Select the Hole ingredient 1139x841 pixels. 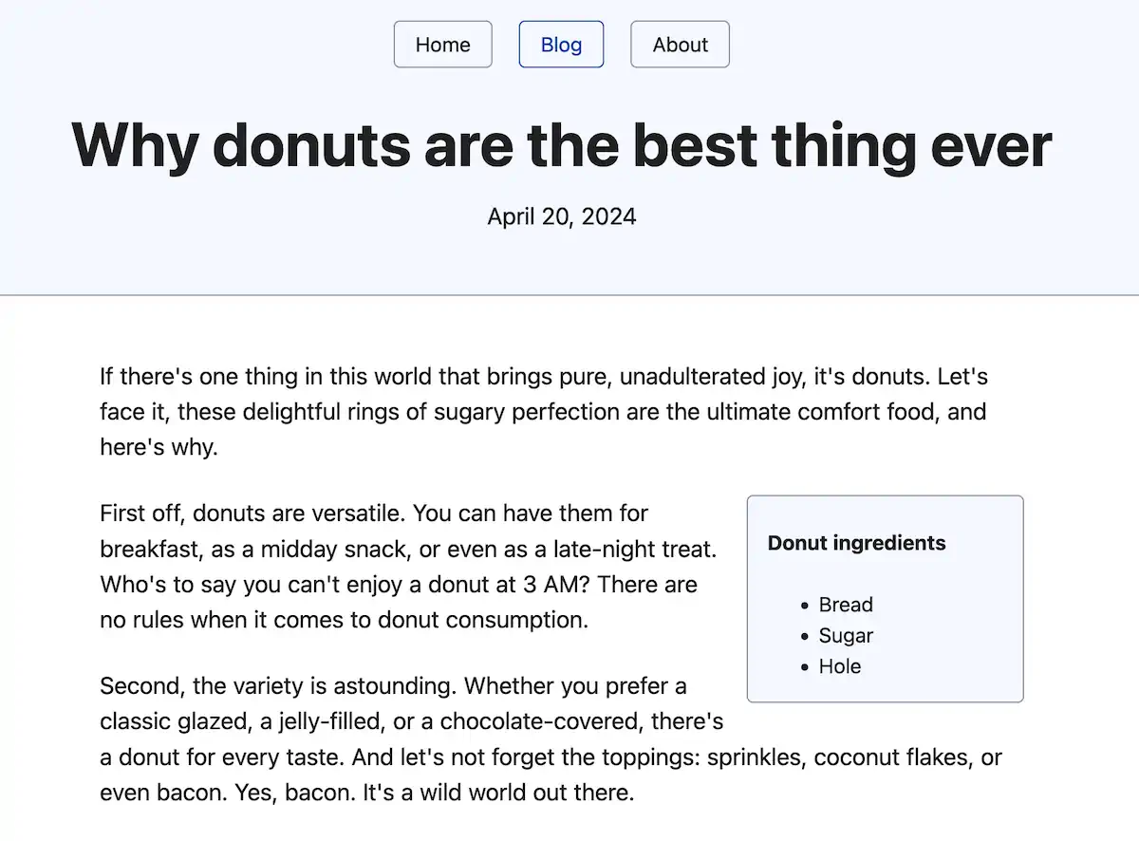point(839,666)
